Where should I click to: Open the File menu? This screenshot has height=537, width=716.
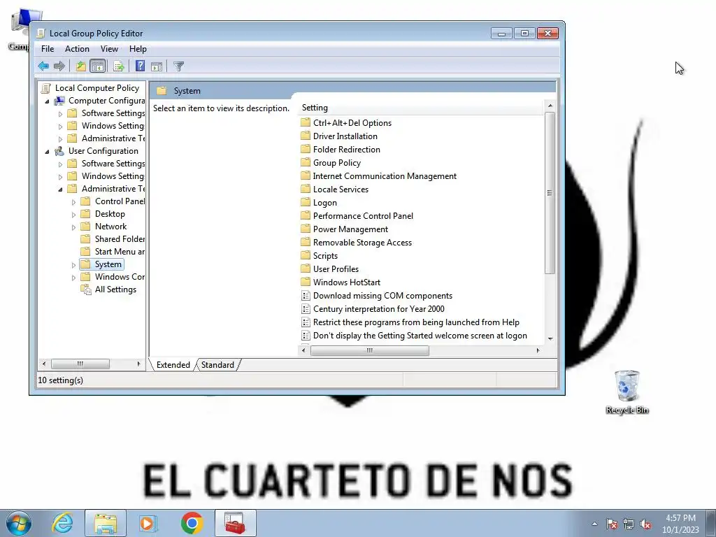tap(48, 49)
